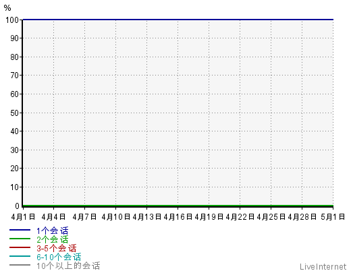Click the 4月1日 date axis label
This screenshot has width=351, height=273.
point(23,217)
